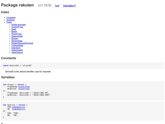
Task: Click the DeviceID description sentence
Action: pyautogui.click(x=28, y=72)
